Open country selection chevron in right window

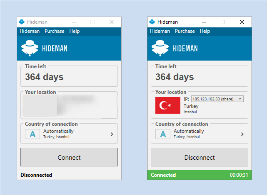(x=242, y=134)
